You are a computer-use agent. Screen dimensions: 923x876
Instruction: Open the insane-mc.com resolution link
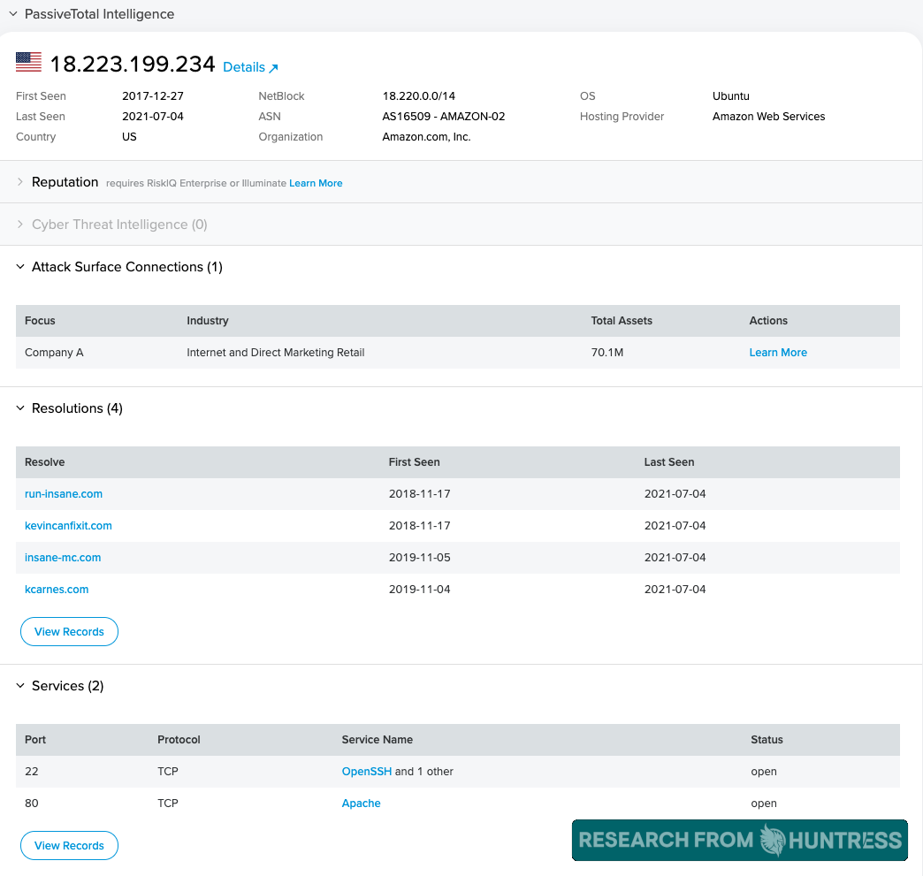63,557
